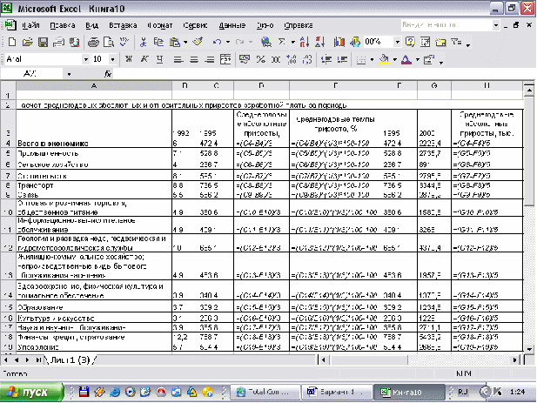Open font color dropdown arrow
The image size is (537, 403).
[418, 60]
